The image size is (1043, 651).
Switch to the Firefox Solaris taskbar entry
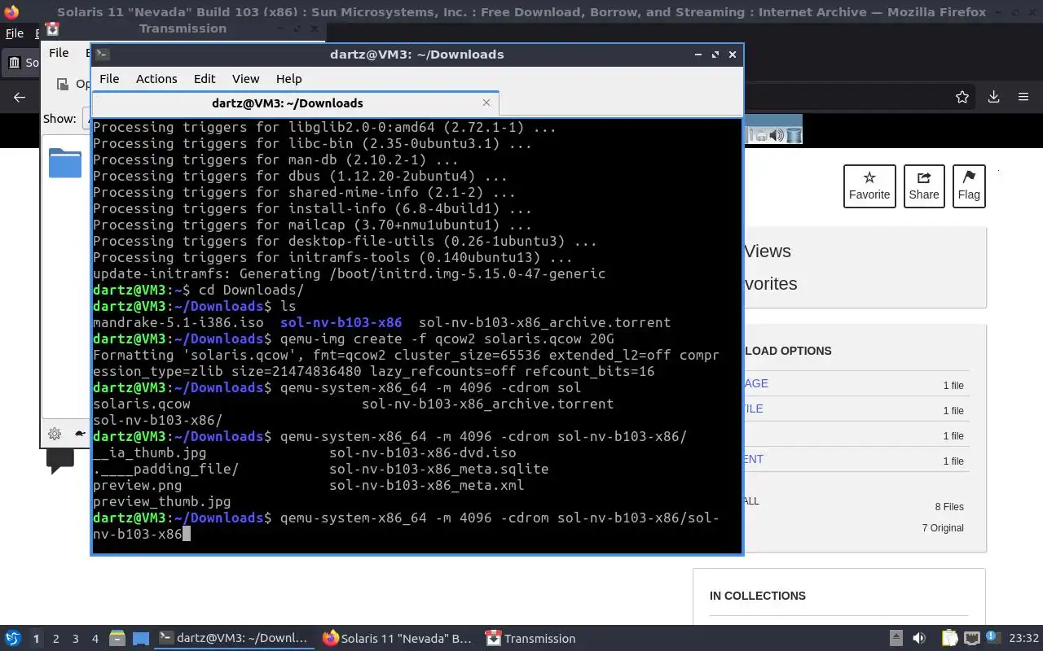pos(398,639)
